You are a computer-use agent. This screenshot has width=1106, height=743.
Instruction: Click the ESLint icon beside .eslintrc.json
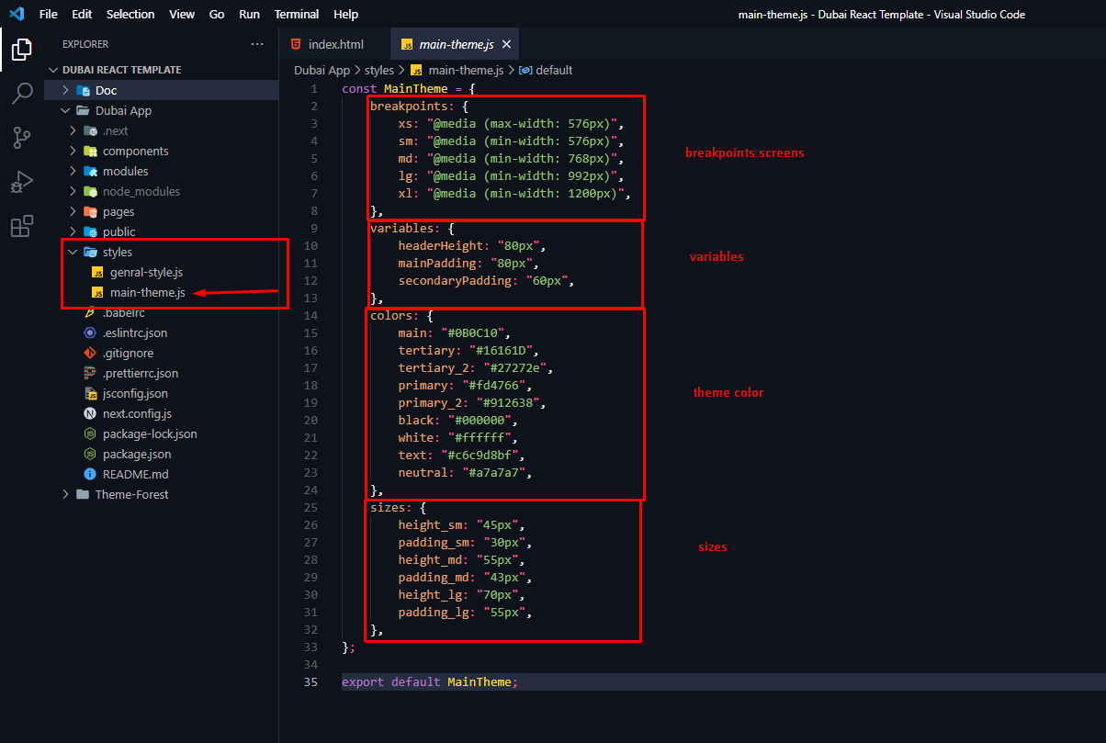90,332
